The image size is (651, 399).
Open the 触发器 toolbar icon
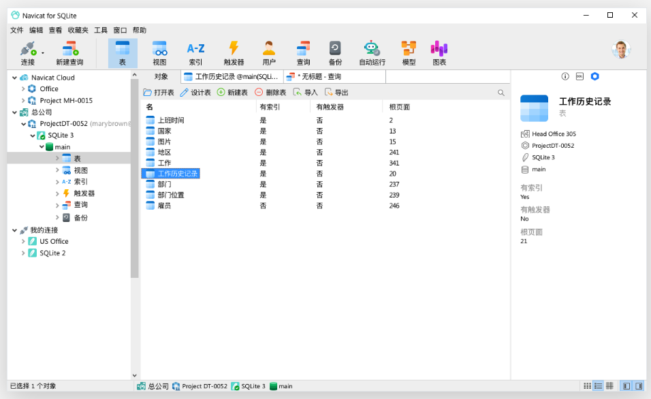click(234, 51)
